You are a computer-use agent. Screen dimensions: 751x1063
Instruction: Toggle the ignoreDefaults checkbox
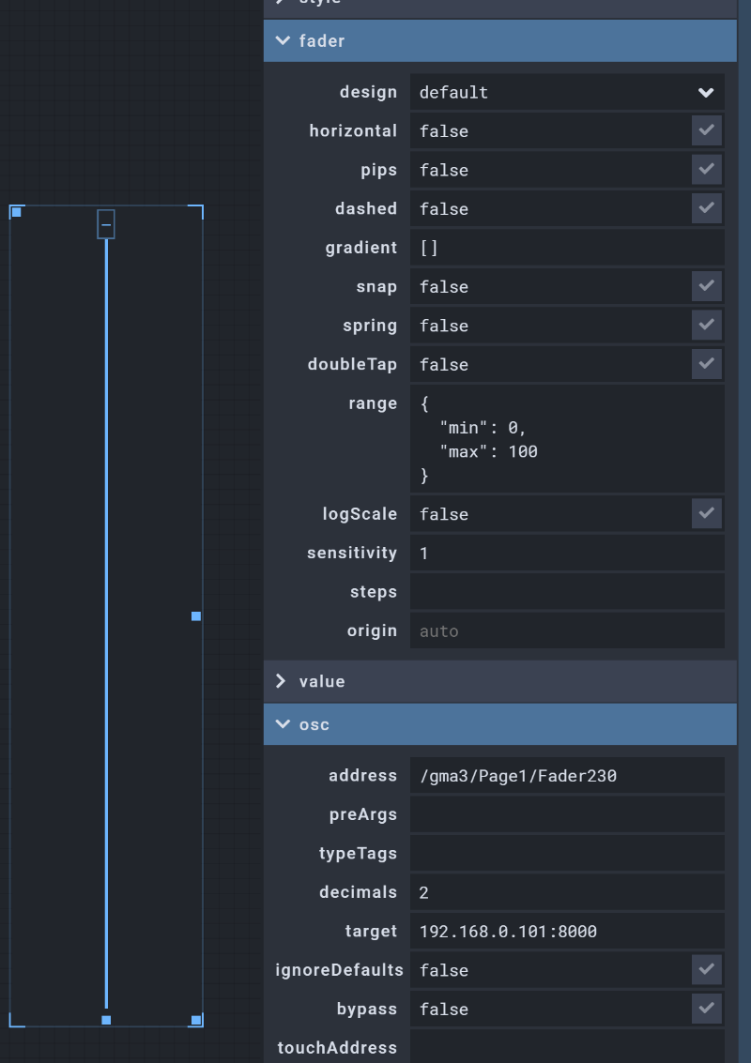(x=706, y=969)
